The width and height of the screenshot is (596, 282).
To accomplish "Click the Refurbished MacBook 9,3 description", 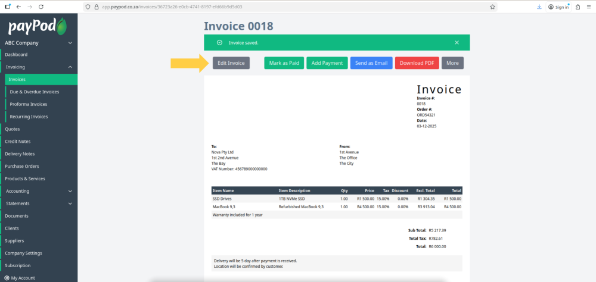I will (301, 207).
